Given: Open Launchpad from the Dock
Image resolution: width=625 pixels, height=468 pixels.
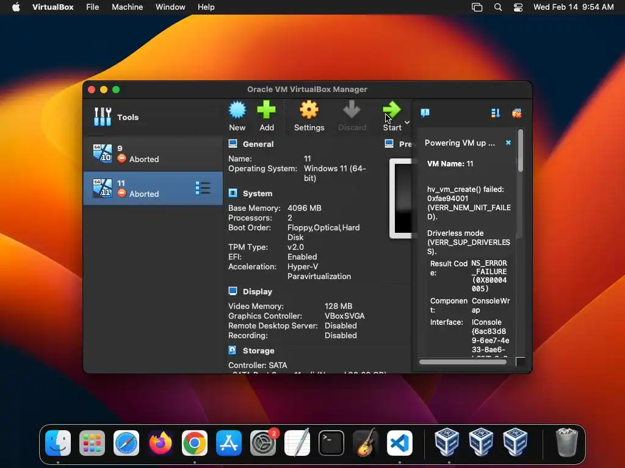Looking at the screenshot, I should click(92, 443).
